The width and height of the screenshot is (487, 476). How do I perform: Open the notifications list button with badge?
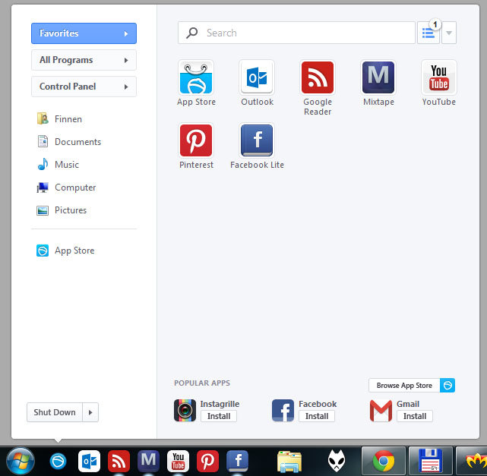(x=428, y=33)
